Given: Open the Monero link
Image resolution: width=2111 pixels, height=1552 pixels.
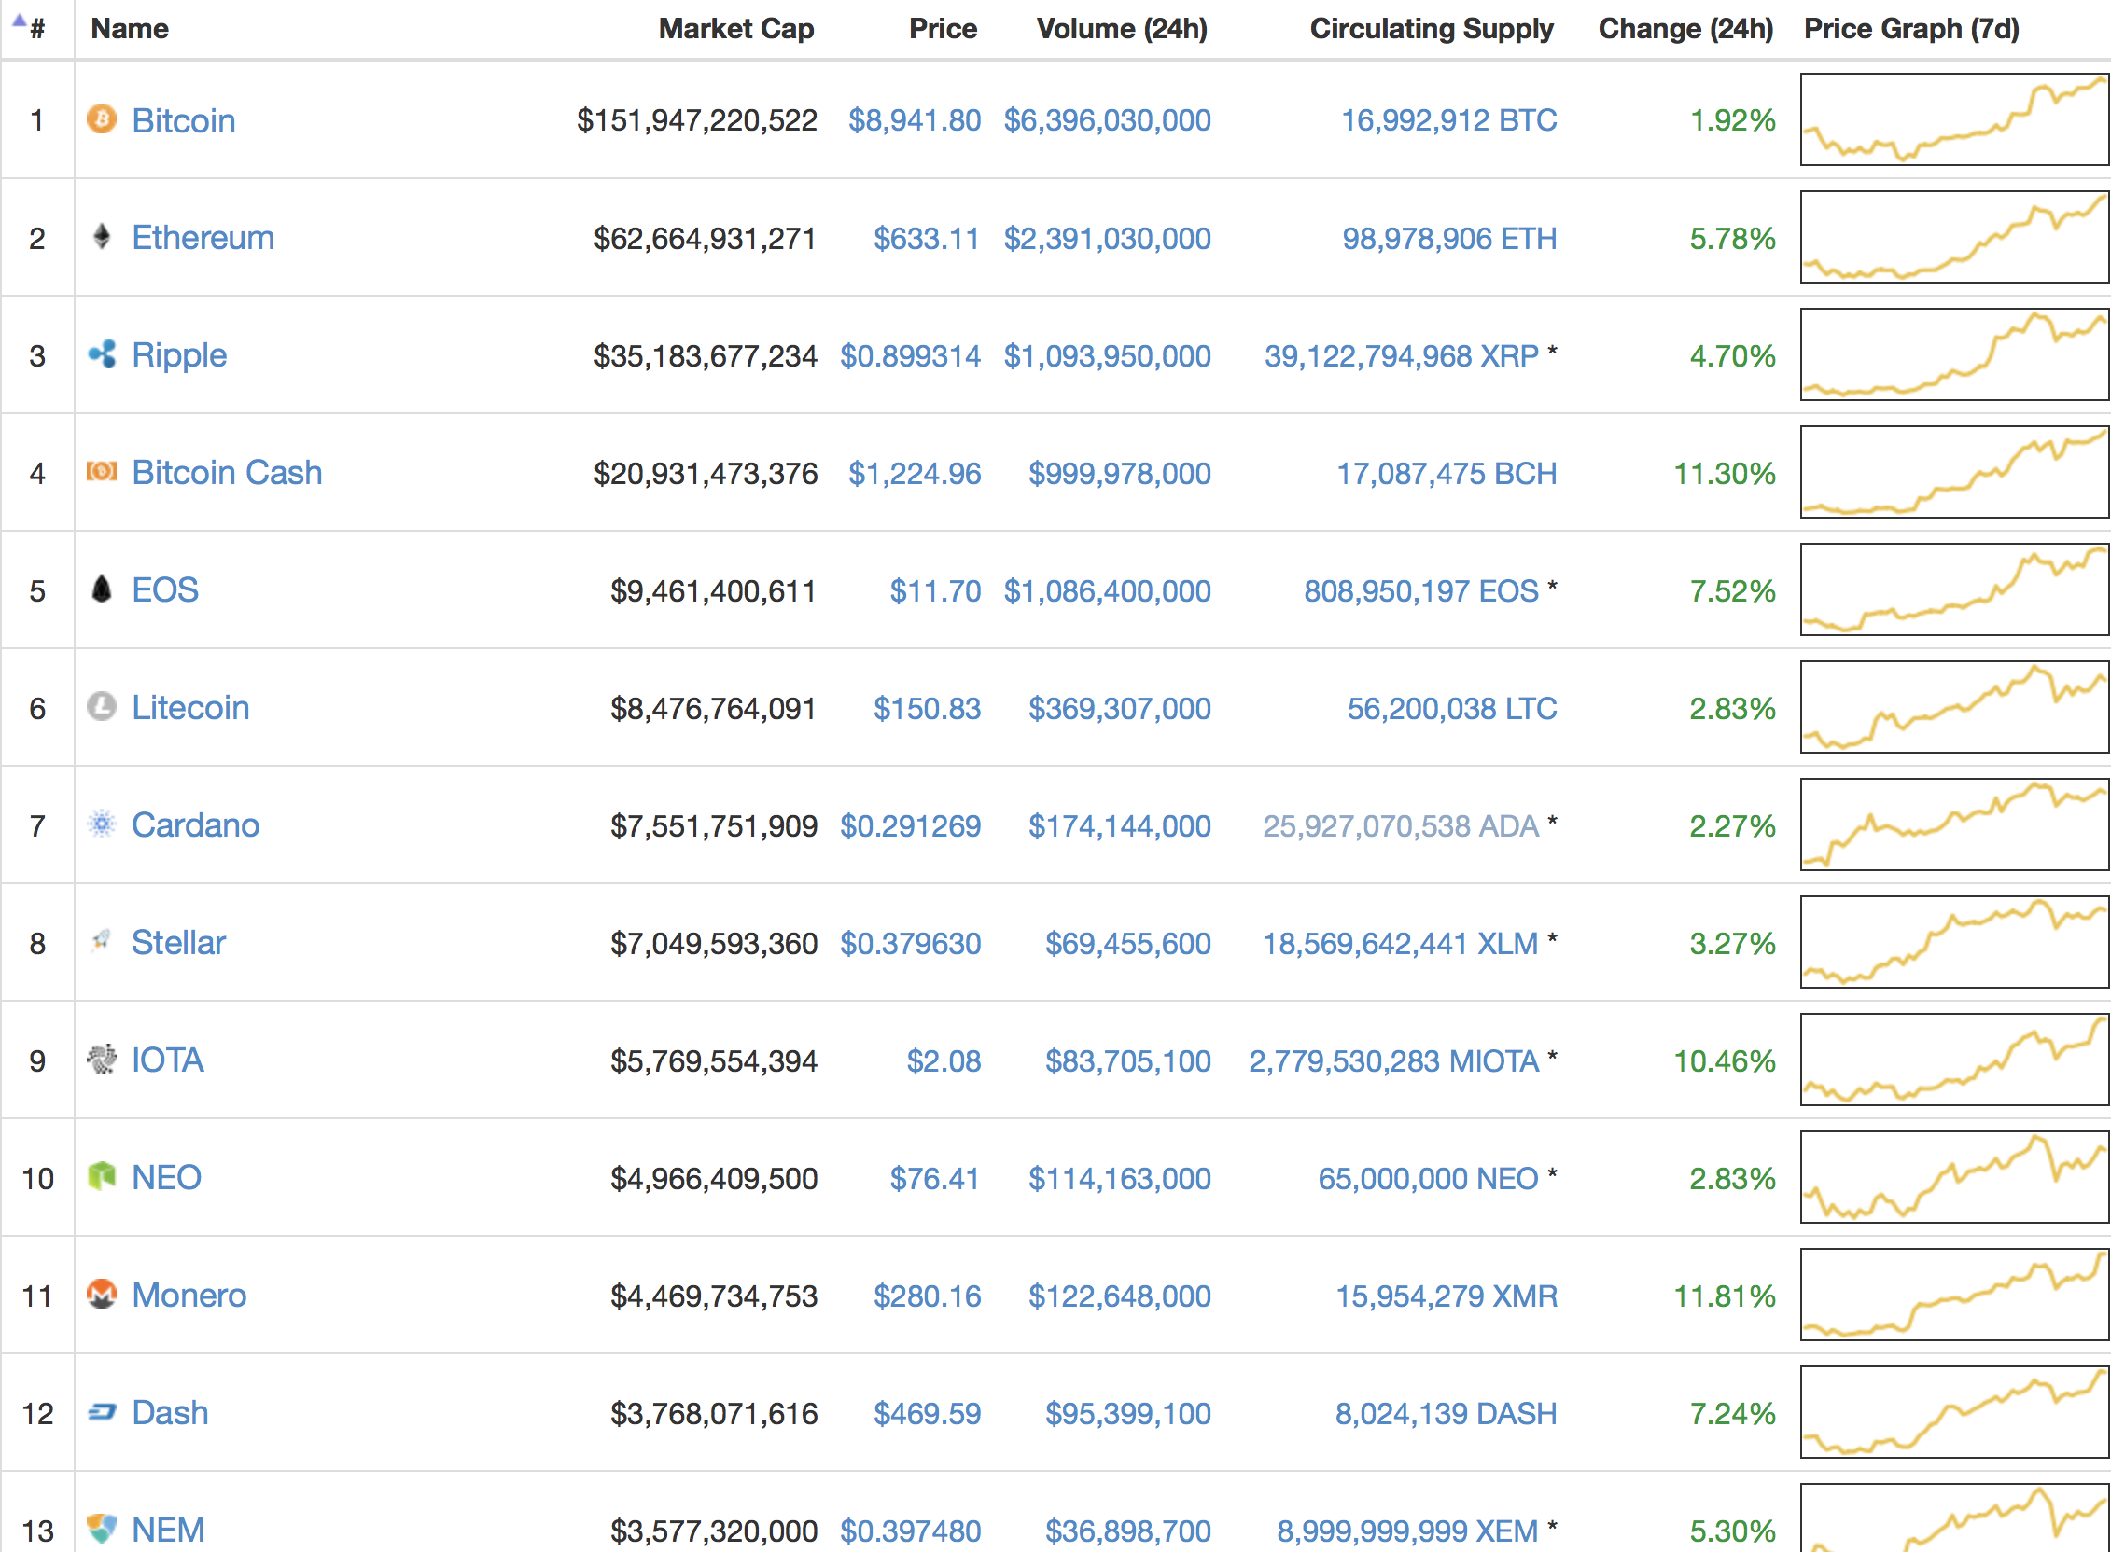Looking at the screenshot, I should pyautogui.click(x=189, y=1295).
